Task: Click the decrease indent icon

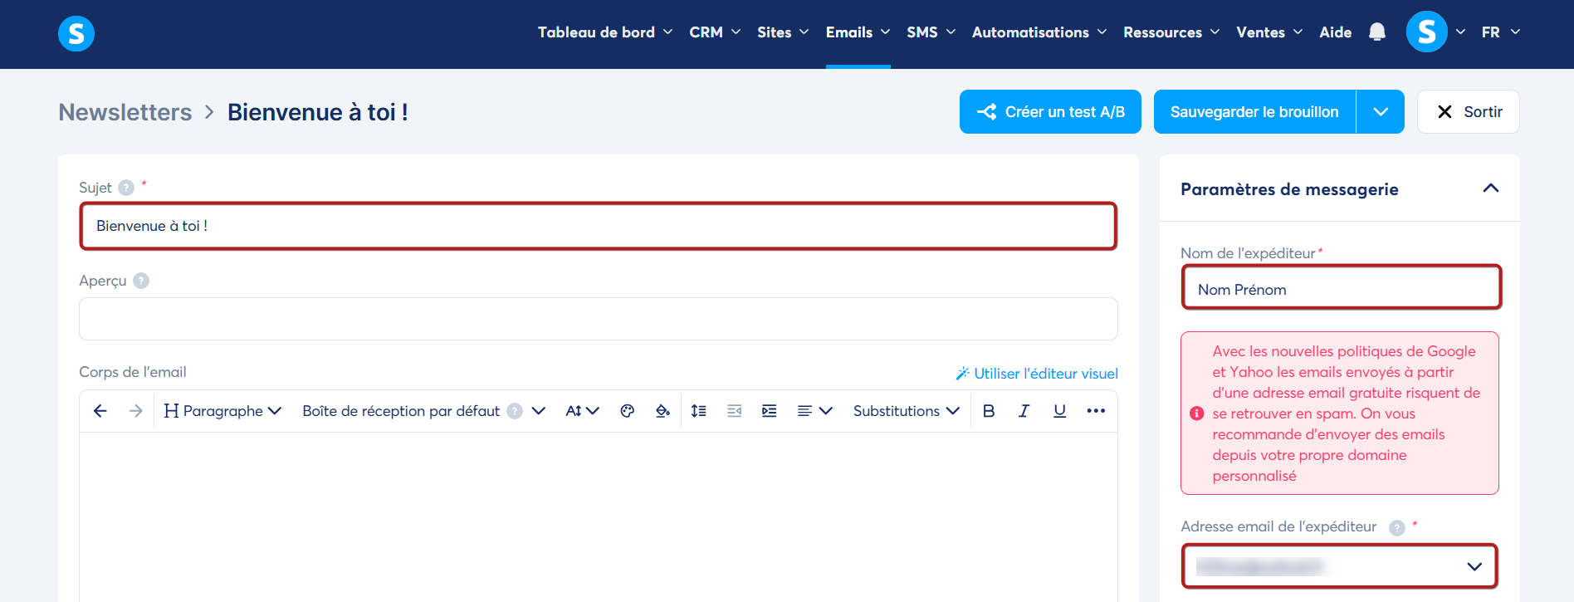Action: coord(735,411)
